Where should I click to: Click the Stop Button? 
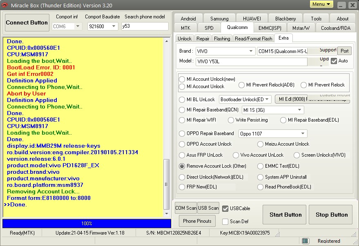330,215
